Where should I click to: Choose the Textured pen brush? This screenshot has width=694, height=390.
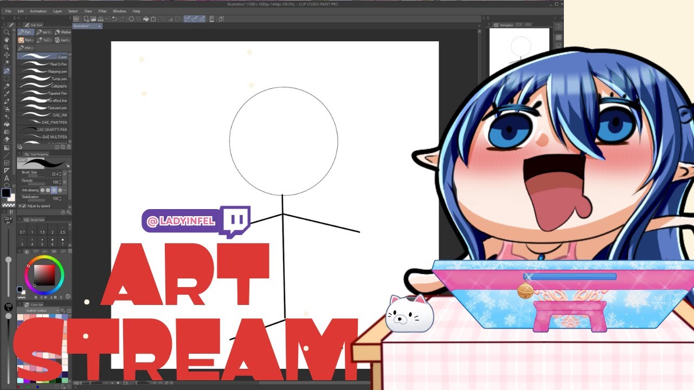pyautogui.click(x=43, y=108)
